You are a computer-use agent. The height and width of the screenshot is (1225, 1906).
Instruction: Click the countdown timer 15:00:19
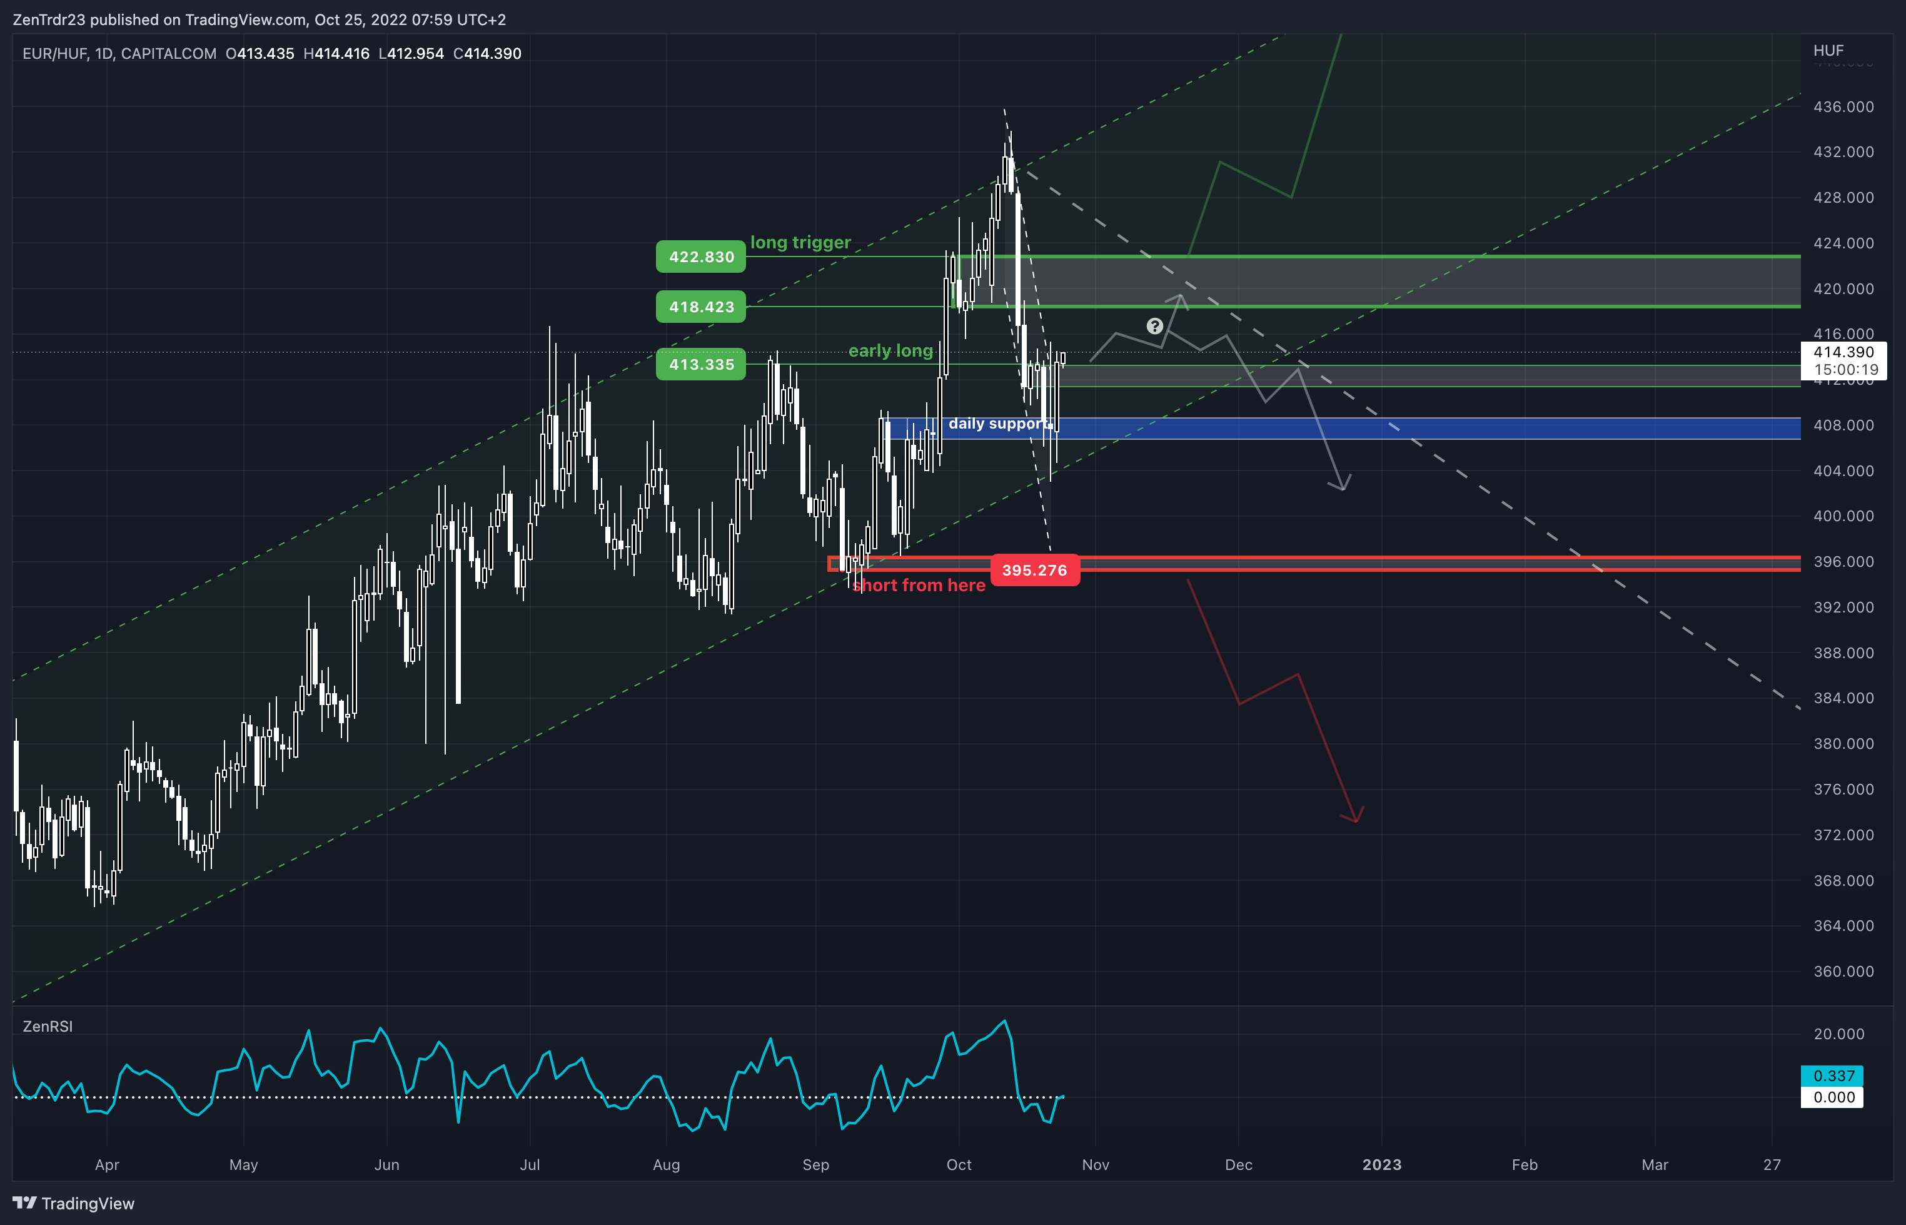click(1845, 369)
